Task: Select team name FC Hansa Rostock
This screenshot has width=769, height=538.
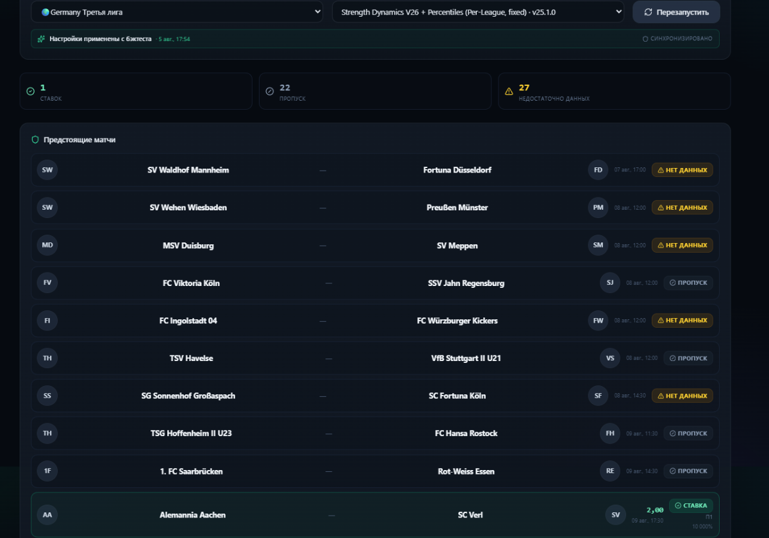Action: pyautogui.click(x=466, y=433)
